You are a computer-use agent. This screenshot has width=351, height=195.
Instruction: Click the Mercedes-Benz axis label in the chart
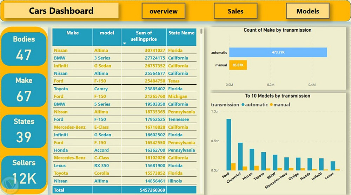click(x=276, y=181)
